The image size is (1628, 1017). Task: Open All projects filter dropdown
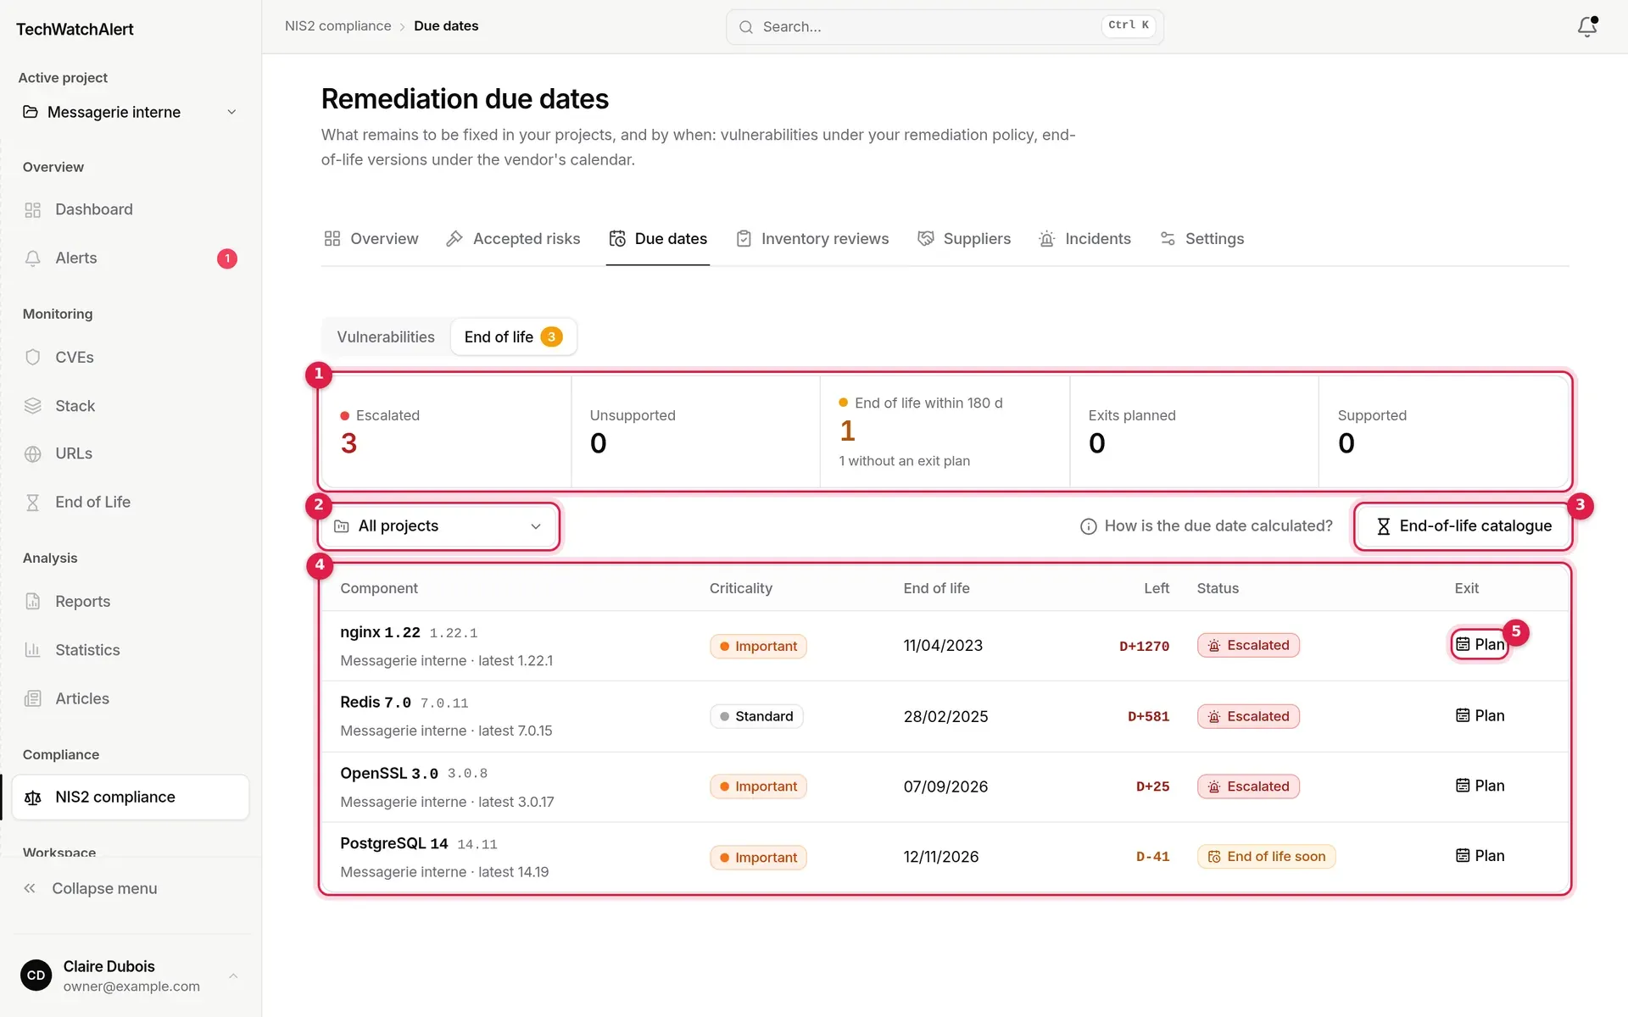pos(438,526)
